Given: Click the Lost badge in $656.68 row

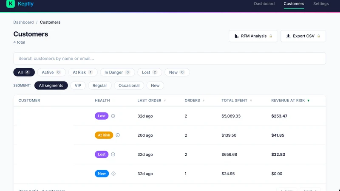Looking at the screenshot, I should pyautogui.click(x=102, y=154).
